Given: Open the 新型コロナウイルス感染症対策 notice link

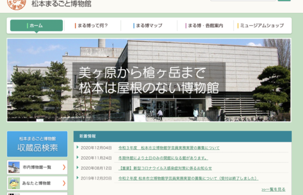Looking at the screenshot, I should [165, 168].
